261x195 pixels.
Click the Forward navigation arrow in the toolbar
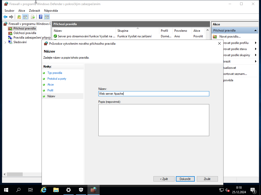(11, 17)
